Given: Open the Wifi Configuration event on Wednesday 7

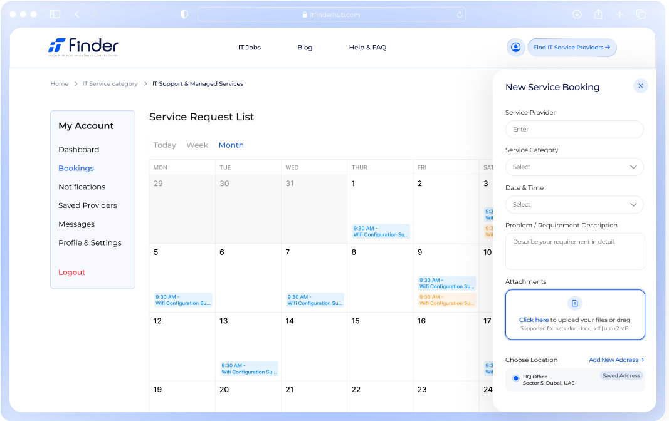Looking at the screenshot, I should (315, 300).
